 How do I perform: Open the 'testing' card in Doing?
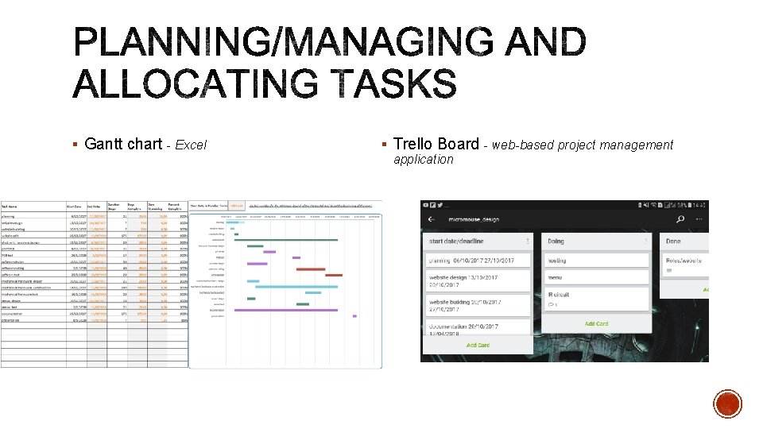click(596, 261)
